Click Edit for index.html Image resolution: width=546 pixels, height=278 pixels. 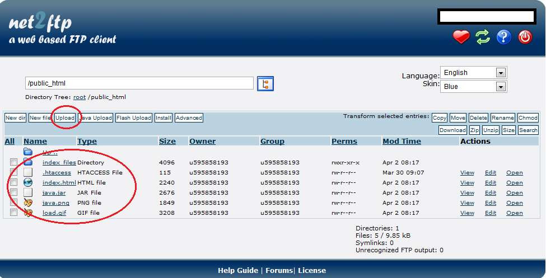point(491,183)
